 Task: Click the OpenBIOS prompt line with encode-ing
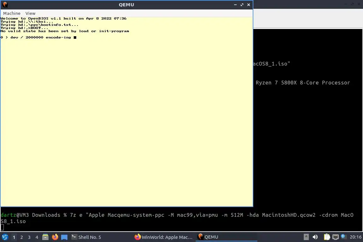tap(38, 37)
